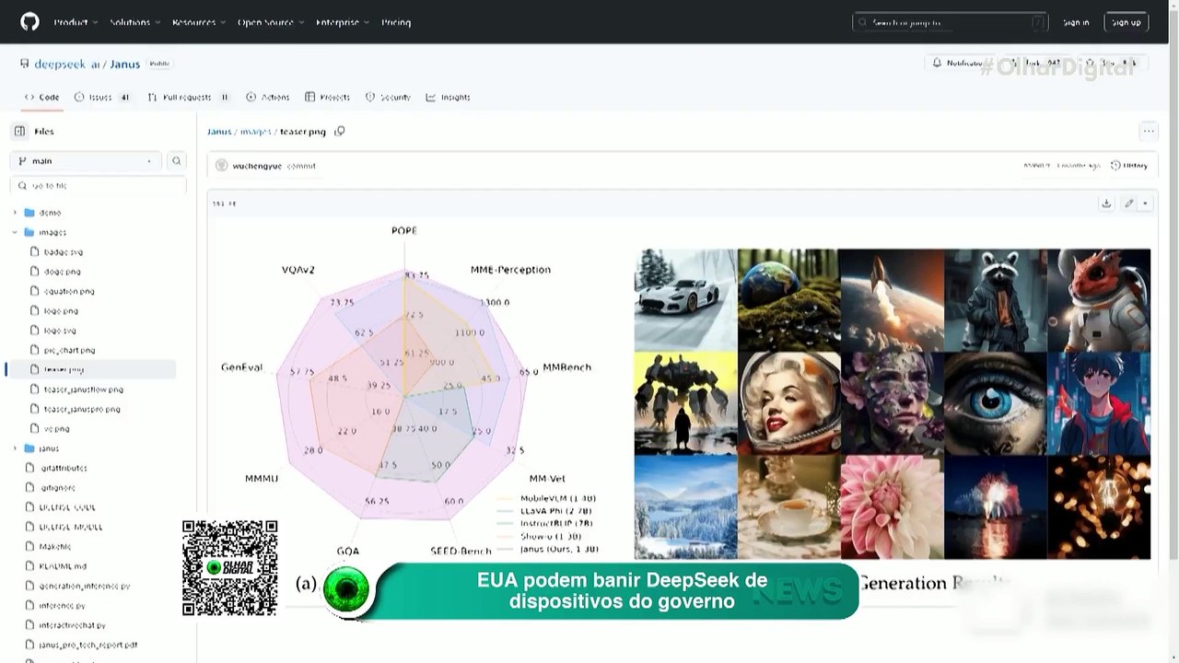This screenshot has width=1179, height=663.
Task: Go to the Pricing page
Action: click(x=396, y=22)
